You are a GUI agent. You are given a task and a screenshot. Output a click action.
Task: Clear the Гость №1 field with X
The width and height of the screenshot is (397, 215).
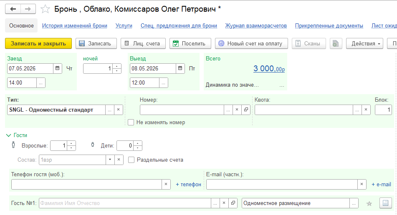(x=224, y=203)
